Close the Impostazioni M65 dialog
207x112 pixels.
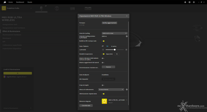[127, 16]
